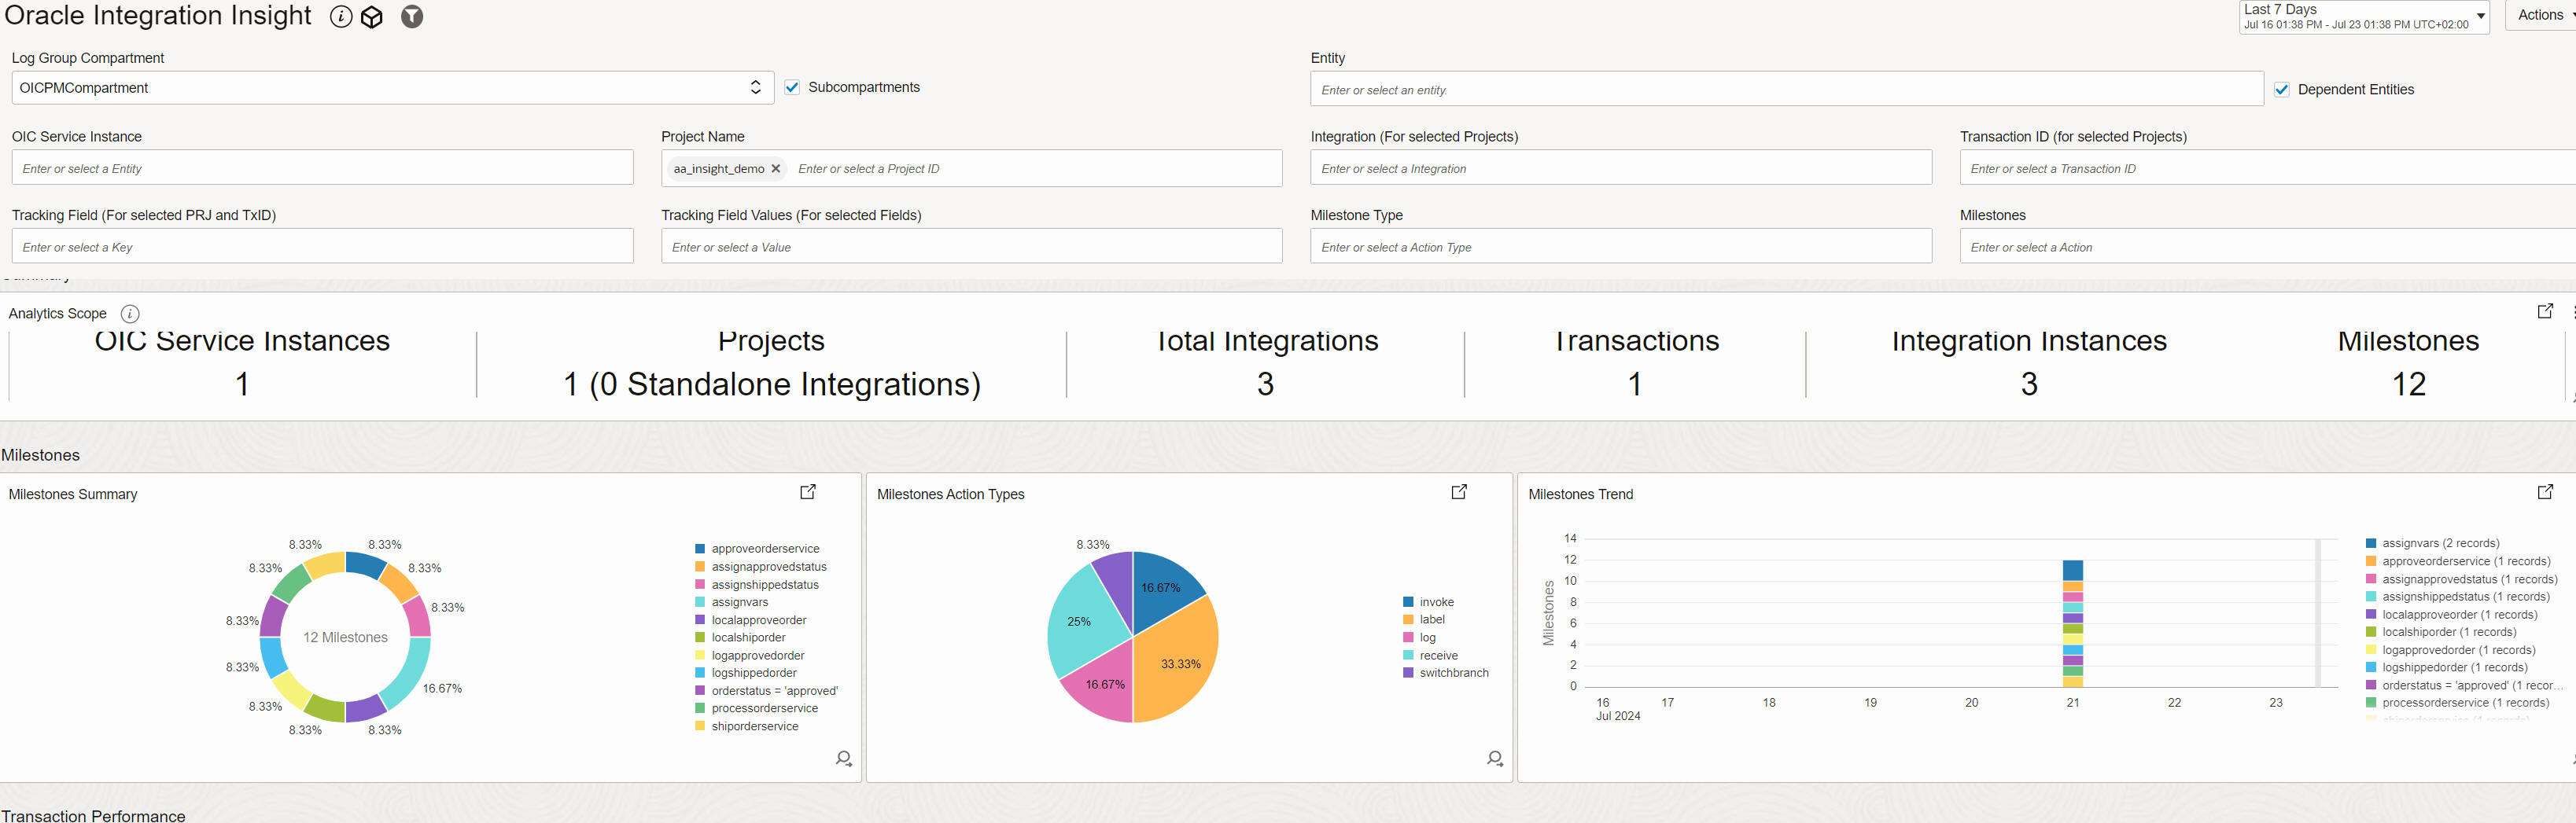
Task: Open Milestones Trend pop-out icon
Action: pos(2545,491)
